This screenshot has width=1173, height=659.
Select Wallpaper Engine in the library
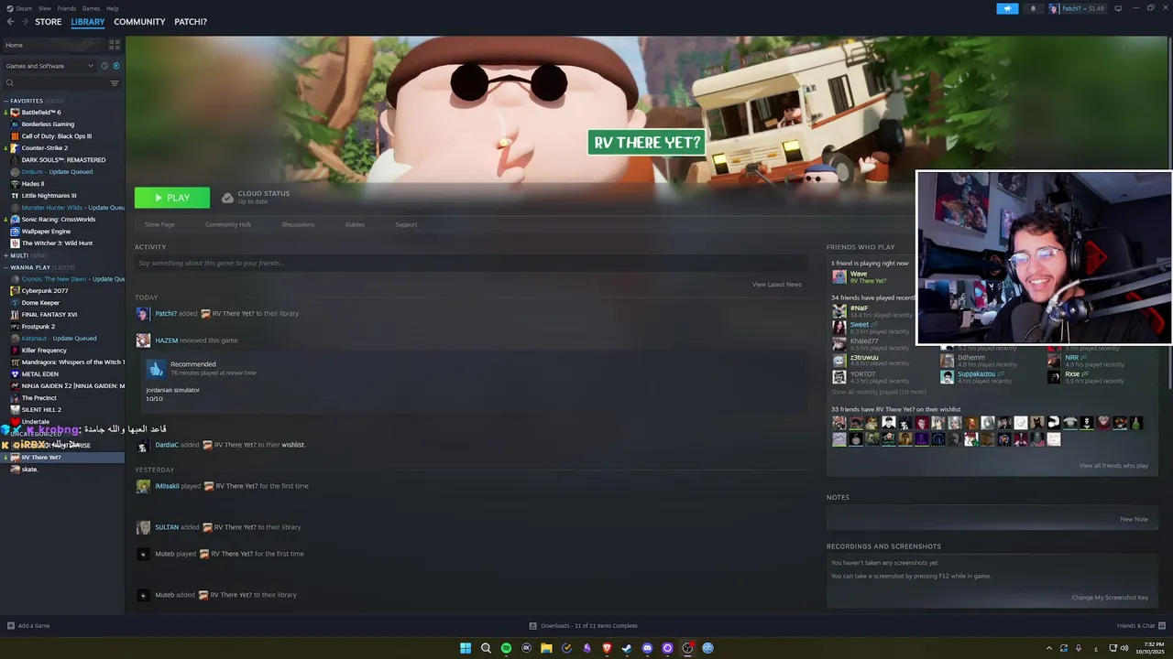46,232
